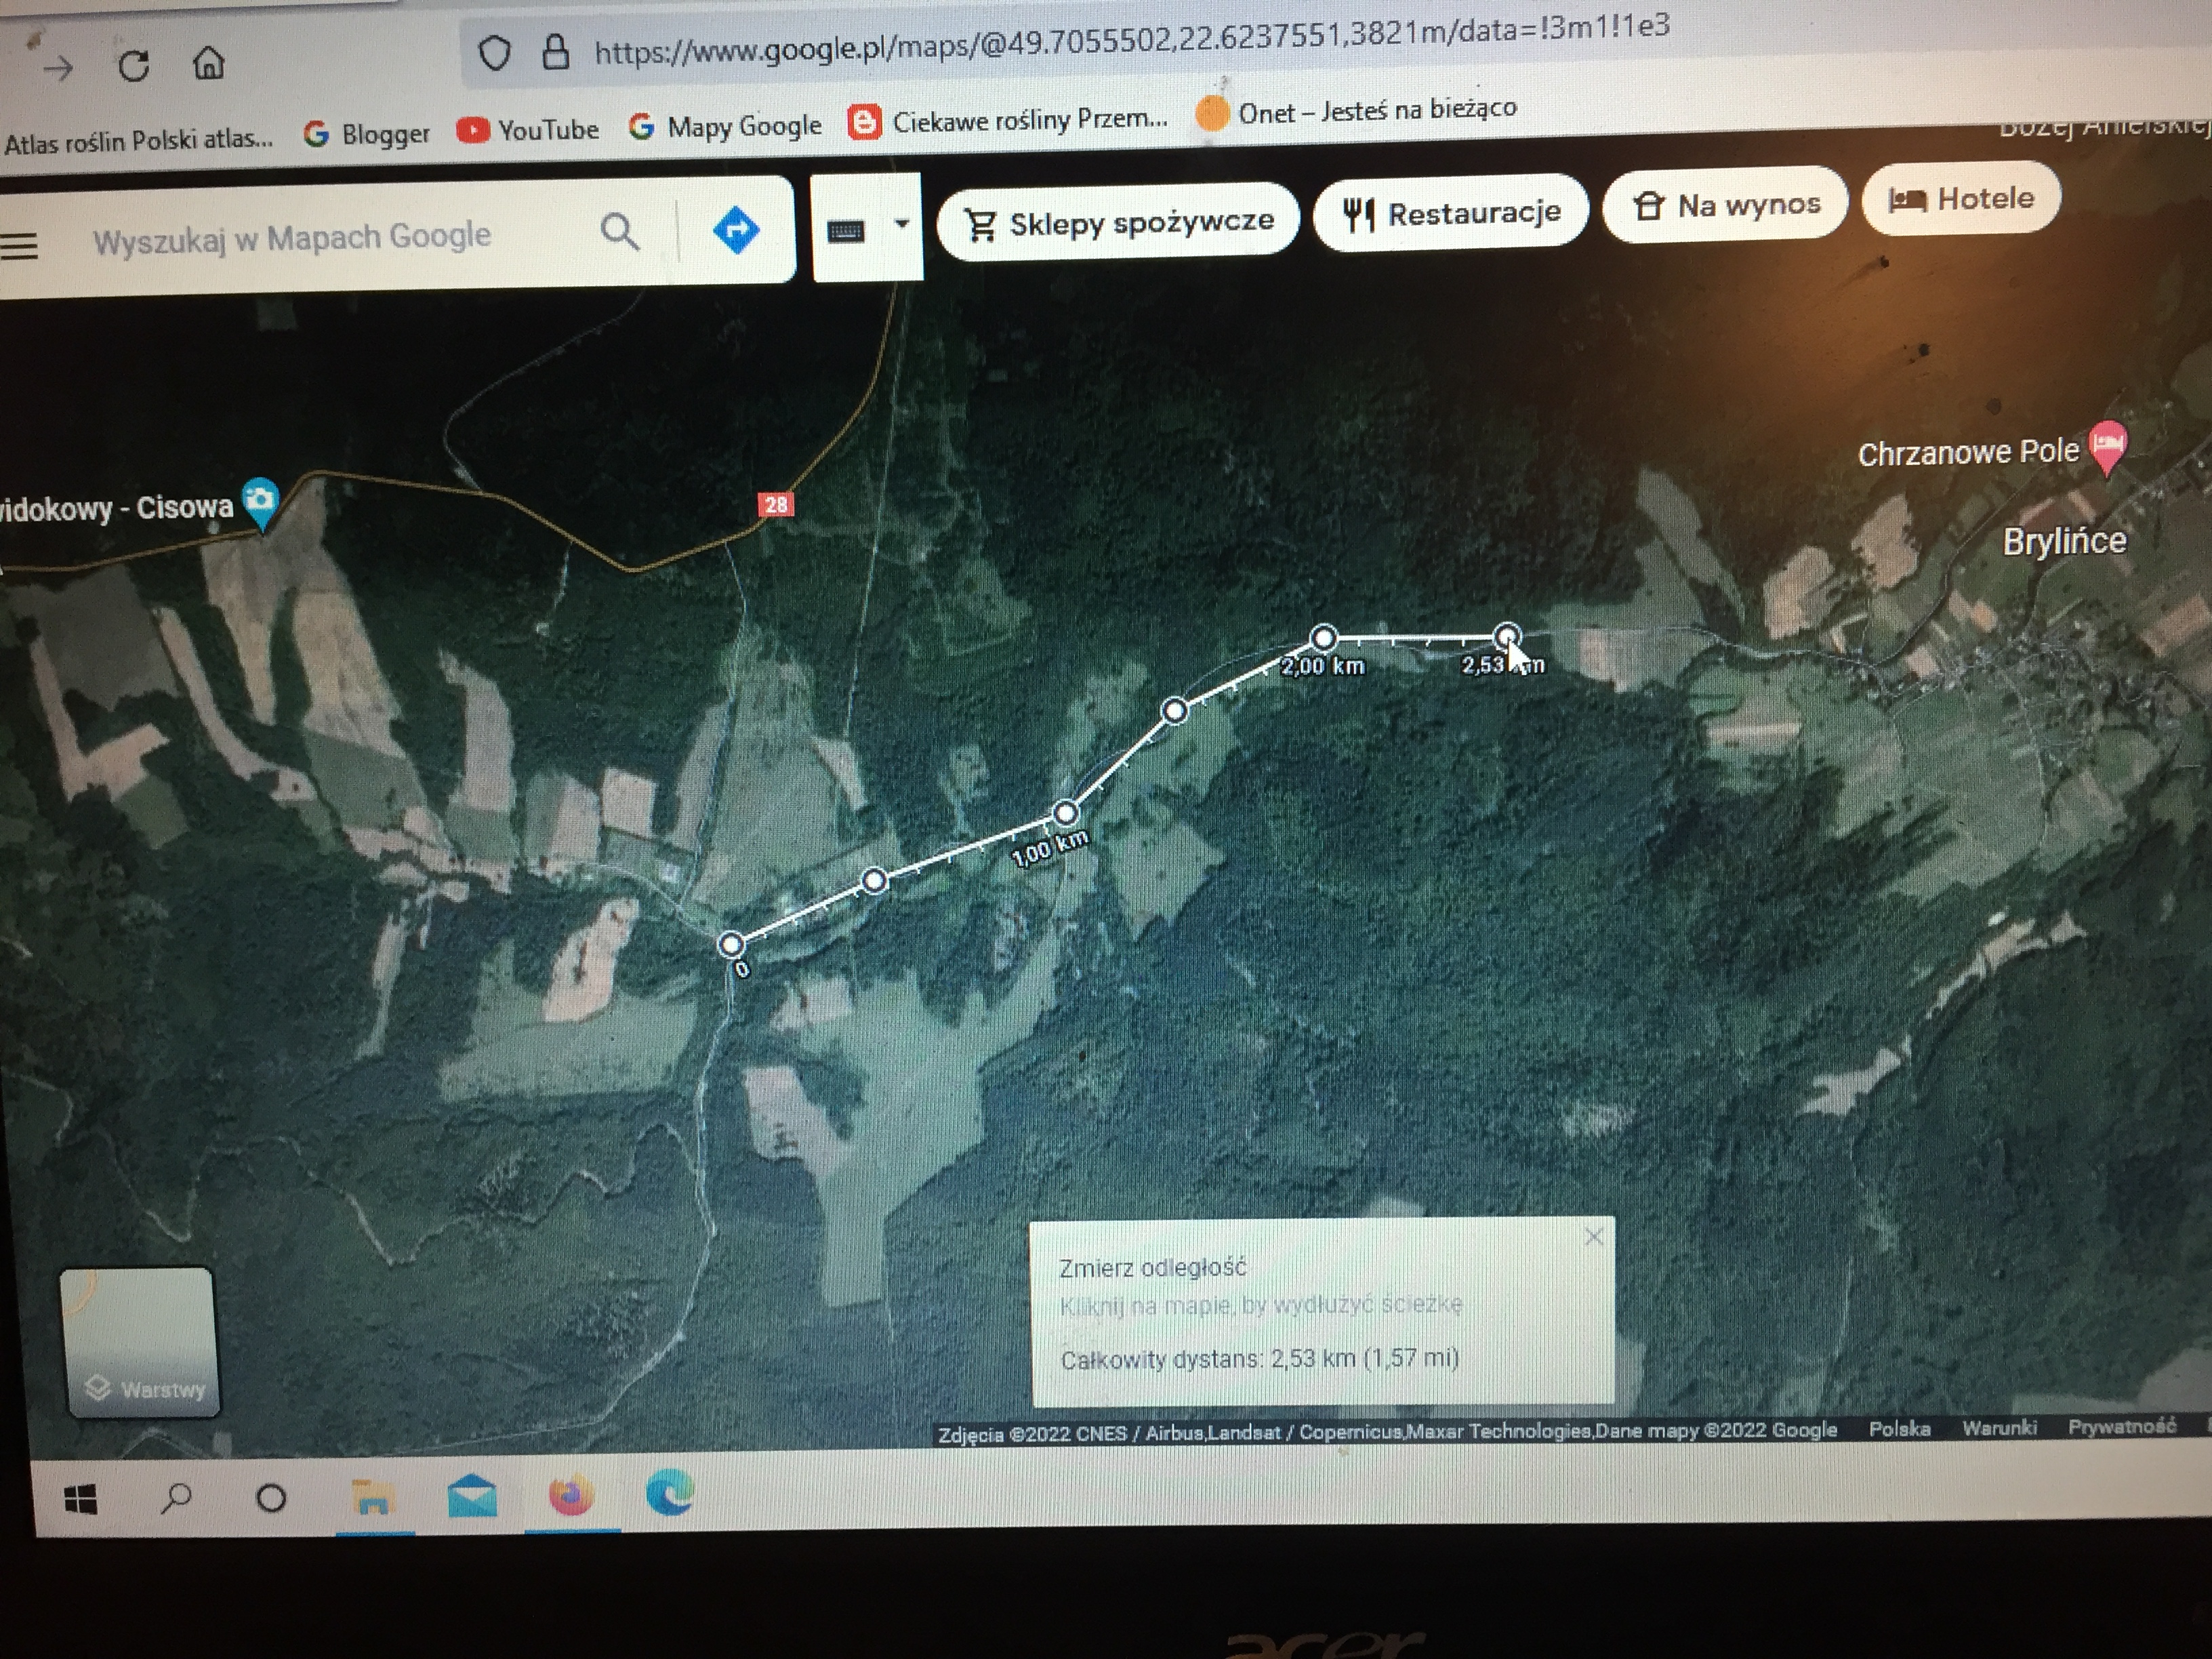Open Task View circle icon on the taskbar

271,1498
